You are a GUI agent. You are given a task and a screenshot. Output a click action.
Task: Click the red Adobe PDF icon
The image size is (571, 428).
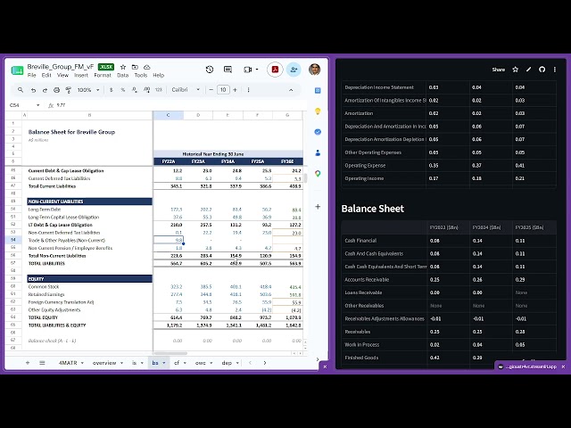275,70
